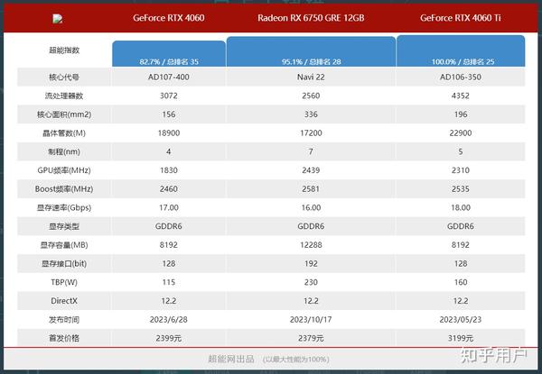Viewport: 542px width, 374px height.
Task: Click the 晶体管数(M) row label
Action: point(64,133)
